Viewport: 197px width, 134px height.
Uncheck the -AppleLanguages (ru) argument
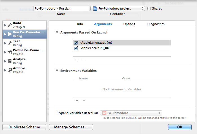point(76,43)
